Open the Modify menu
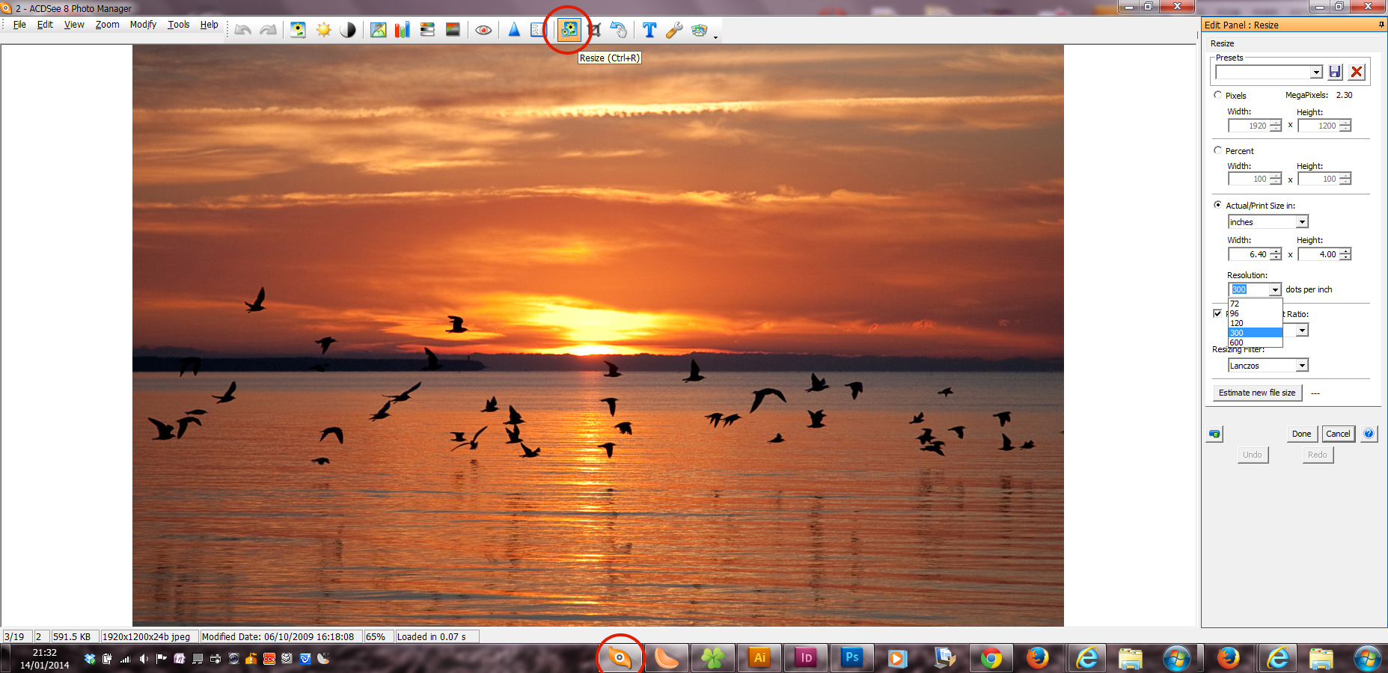Screen dimensions: 1388x673 pos(143,25)
